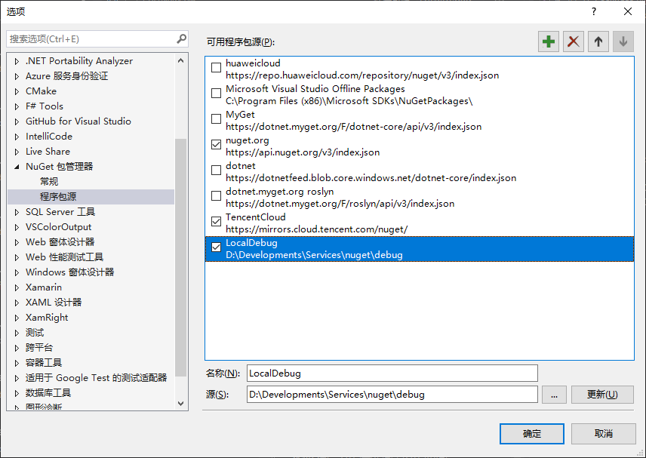Select 容器工具 in the options tree
Image resolution: width=646 pixels, height=458 pixels.
(x=44, y=363)
